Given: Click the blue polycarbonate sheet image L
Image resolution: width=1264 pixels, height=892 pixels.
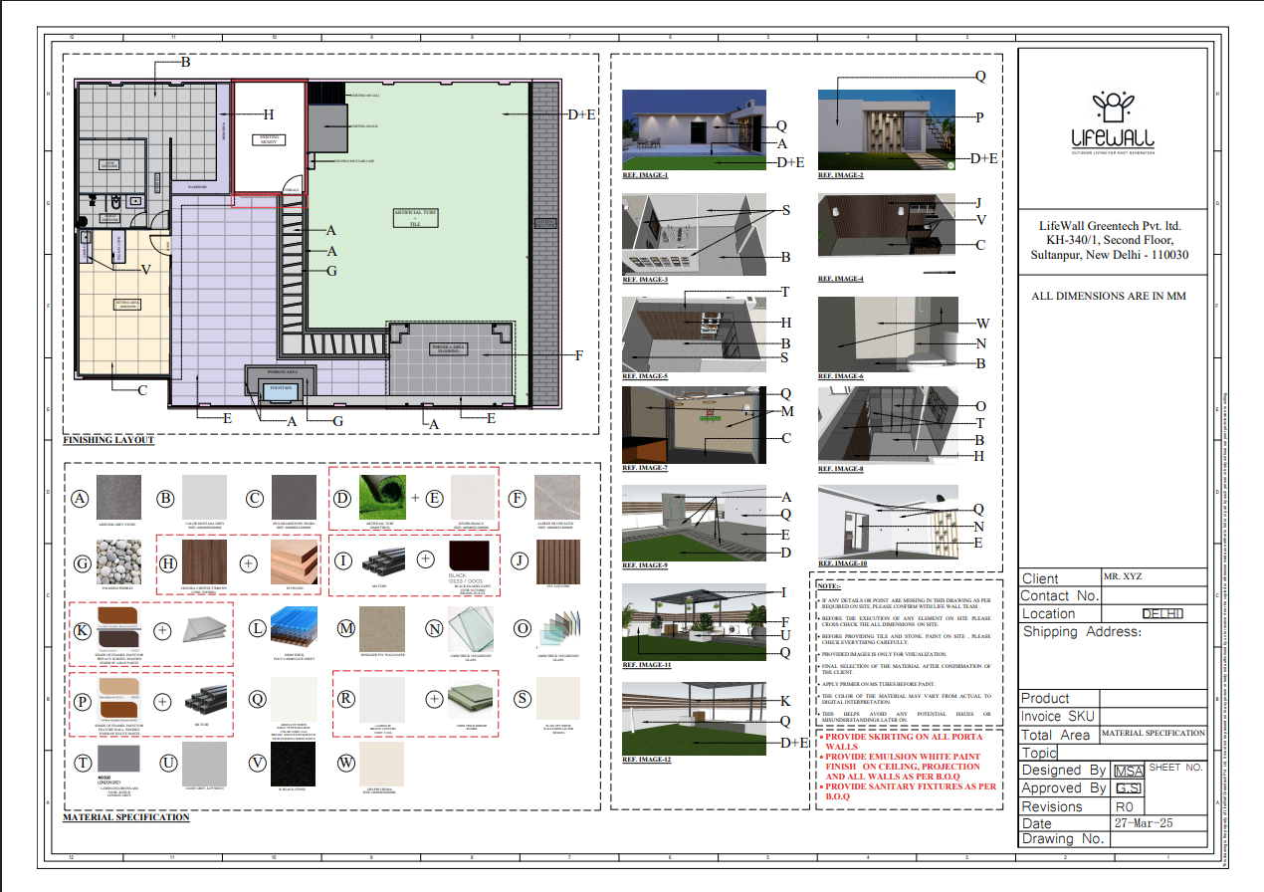Looking at the screenshot, I should [295, 629].
